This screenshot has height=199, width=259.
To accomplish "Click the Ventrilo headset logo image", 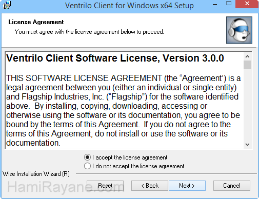I will 239,30.
